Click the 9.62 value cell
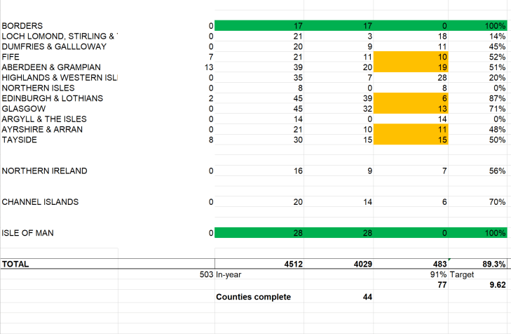This screenshot has height=334, width=511. (x=483, y=286)
